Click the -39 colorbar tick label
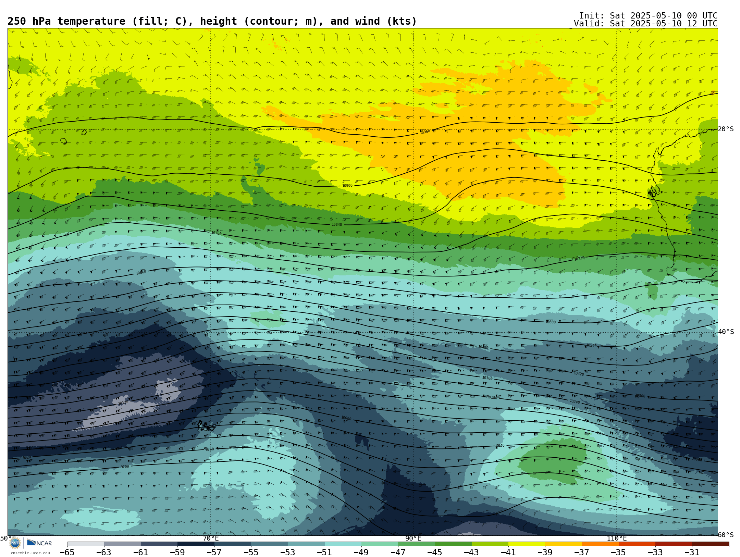740x557 pixels. coord(545,552)
